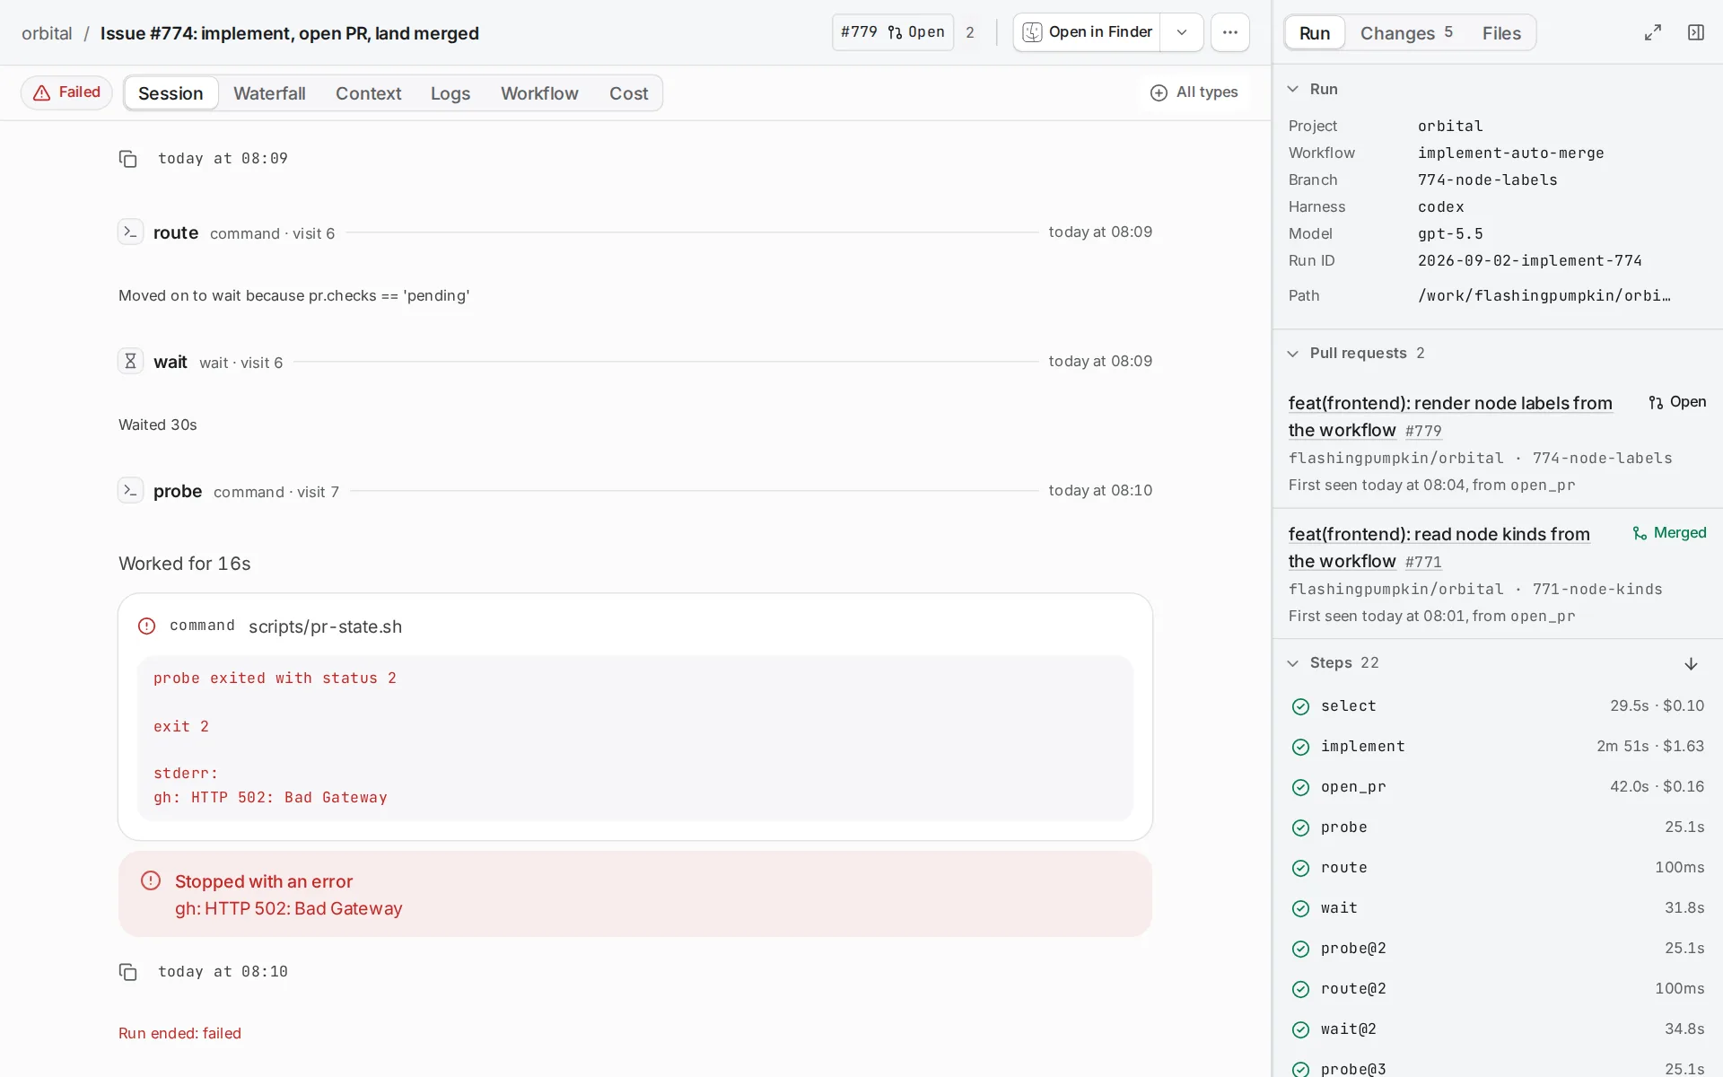The image size is (1723, 1077).
Task: Select the probe row in Steps list
Action: pos(1497,827)
